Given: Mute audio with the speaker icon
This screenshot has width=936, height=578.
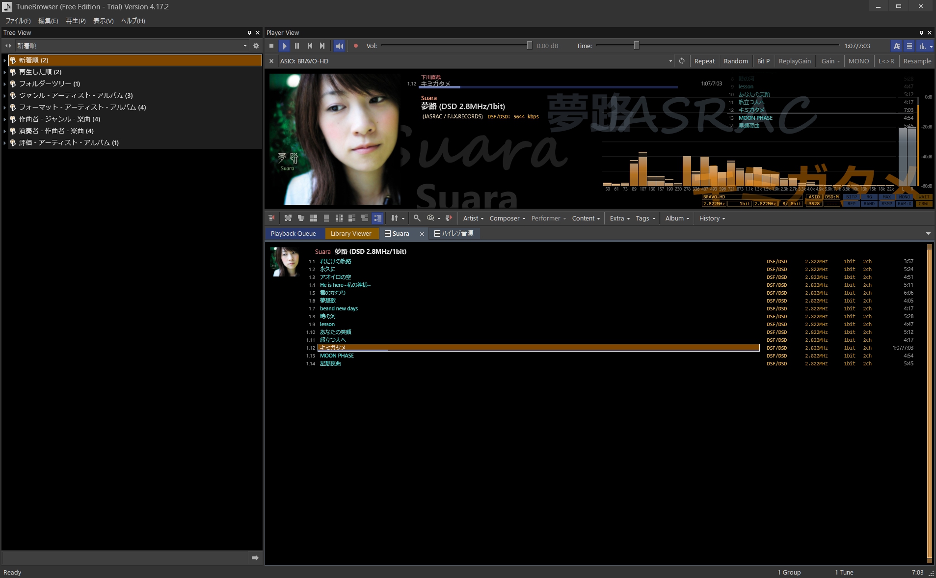Looking at the screenshot, I should click(x=339, y=46).
